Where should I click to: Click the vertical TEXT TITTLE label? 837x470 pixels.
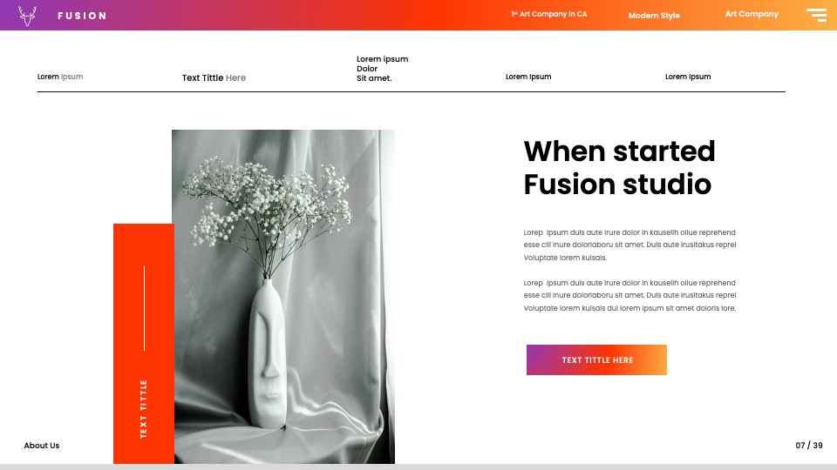coord(143,409)
